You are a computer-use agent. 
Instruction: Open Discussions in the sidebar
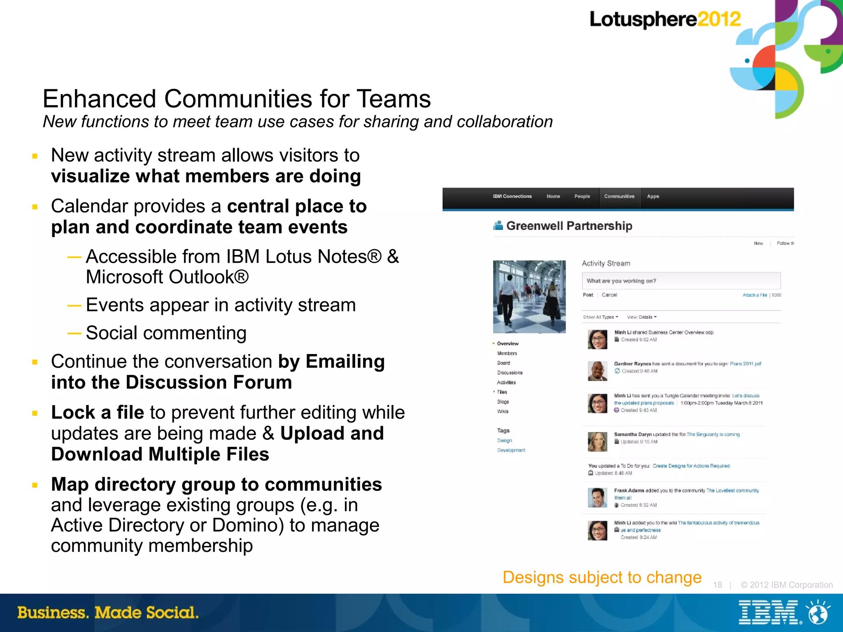click(510, 373)
